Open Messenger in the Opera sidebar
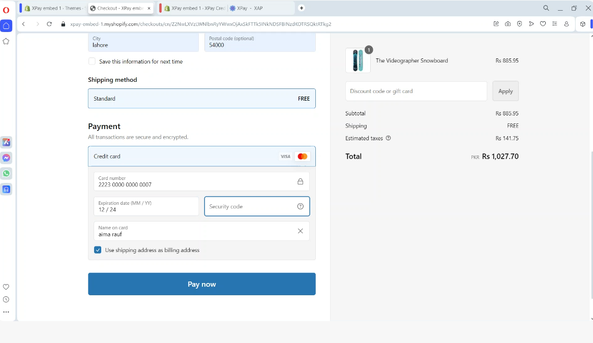Screen dimensions: 593x343 (6, 158)
